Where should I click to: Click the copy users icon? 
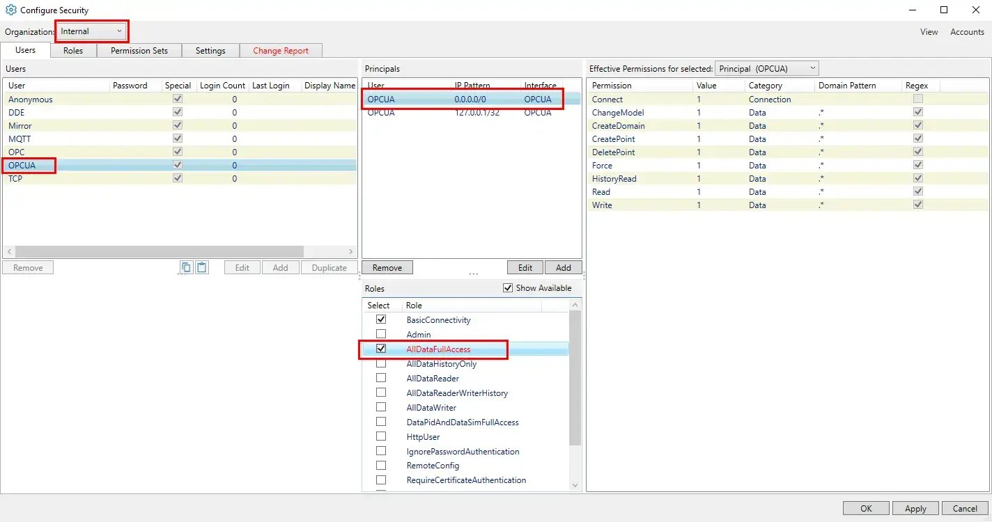[x=186, y=267]
